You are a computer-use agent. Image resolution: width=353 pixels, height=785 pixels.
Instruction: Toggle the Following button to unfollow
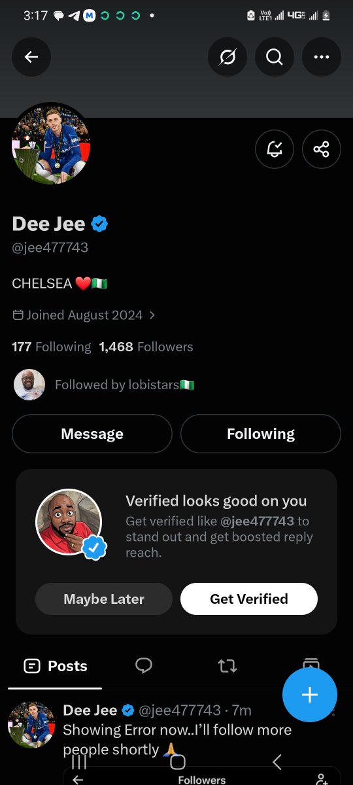tap(261, 434)
